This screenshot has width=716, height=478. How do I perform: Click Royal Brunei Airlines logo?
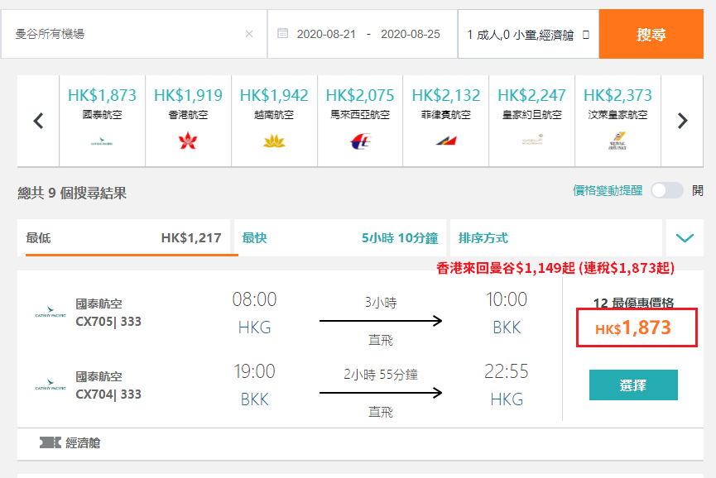(x=617, y=141)
